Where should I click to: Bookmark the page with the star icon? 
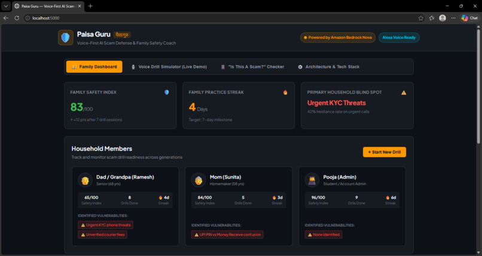[x=420, y=18]
